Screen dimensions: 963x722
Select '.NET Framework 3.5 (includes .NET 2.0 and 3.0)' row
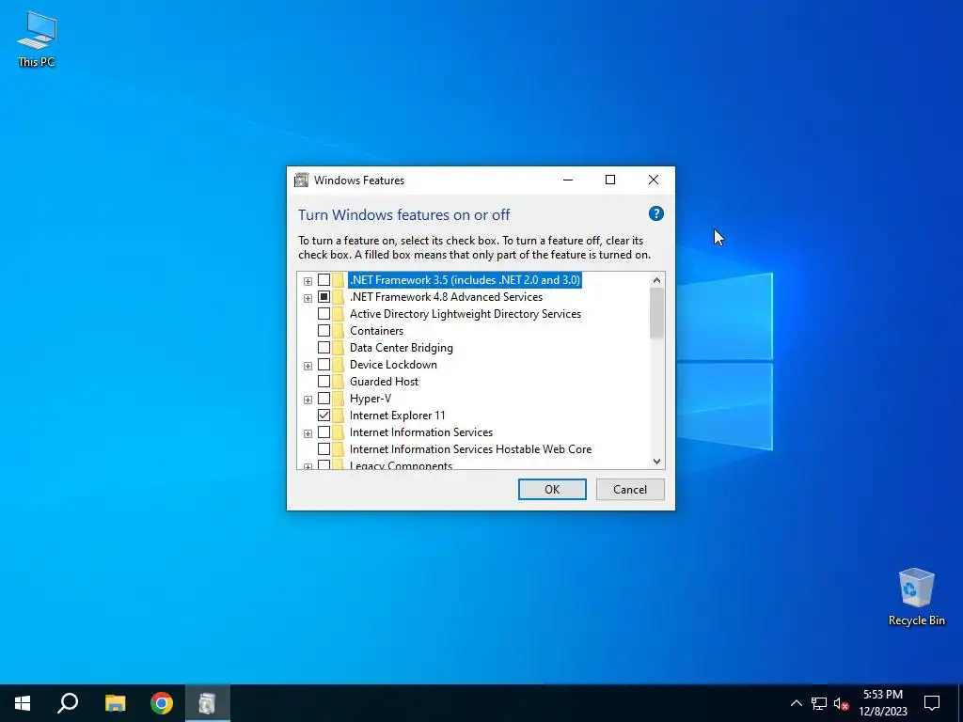(465, 280)
